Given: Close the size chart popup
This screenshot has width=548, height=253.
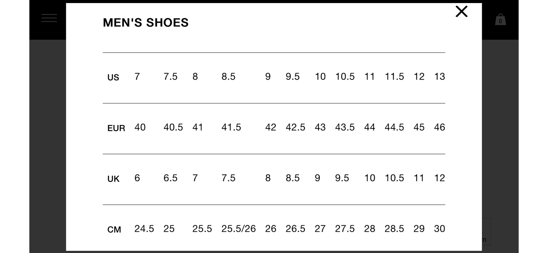Looking at the screenshot, I should (461, 12).
